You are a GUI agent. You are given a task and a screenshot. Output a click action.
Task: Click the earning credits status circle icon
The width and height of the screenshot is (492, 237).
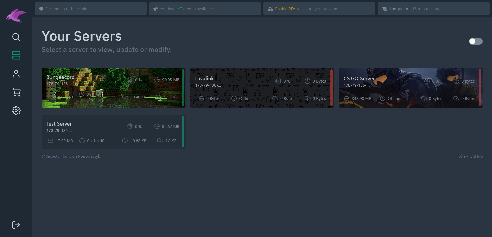point(41,8)
